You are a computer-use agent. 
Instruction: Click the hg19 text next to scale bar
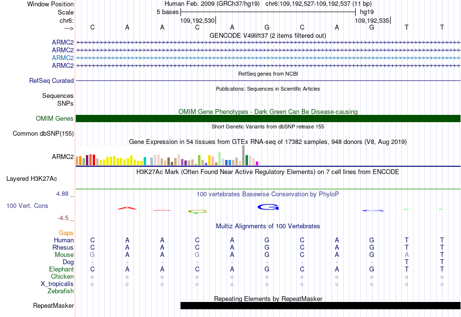pyautogui.click(x=367, y=12)
